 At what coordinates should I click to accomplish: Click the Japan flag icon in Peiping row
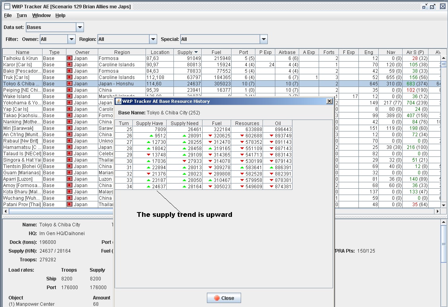[x=70, y=90]
